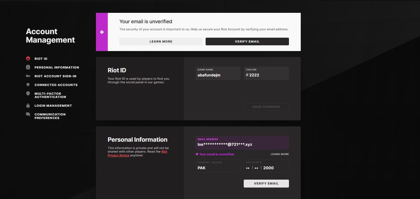Open the Riot Privacy Notice link
Screen dimensions: 420x199
(x=137, y=153)
